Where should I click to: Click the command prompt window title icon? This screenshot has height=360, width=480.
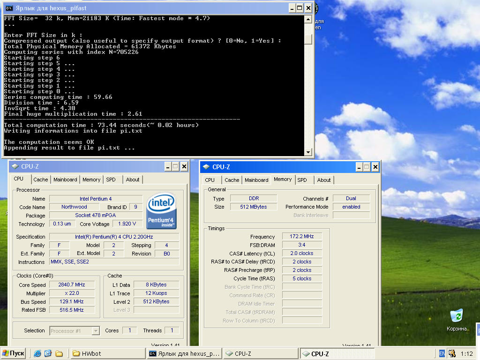coord(9,8)
